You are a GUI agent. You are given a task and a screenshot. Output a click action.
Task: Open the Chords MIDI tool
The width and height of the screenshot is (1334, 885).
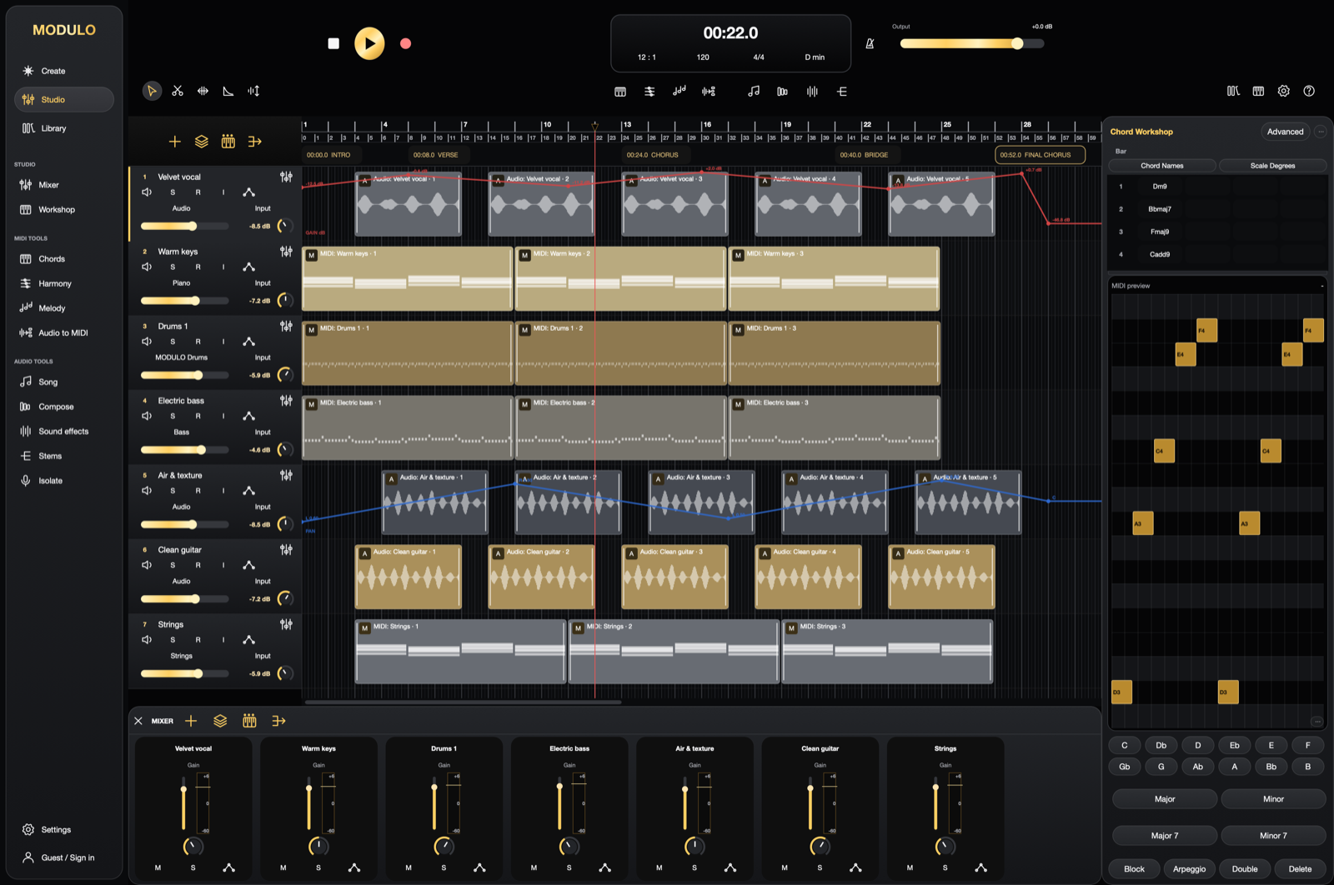point(63,259)
